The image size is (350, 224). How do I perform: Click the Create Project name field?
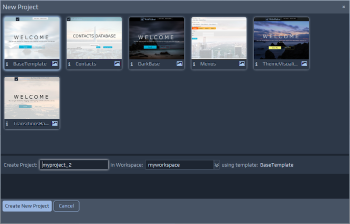(x=74, y=165)
